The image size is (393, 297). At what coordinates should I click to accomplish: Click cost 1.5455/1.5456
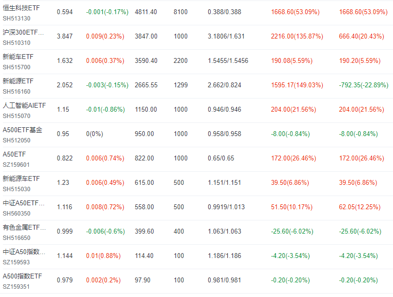coord(228,60)
